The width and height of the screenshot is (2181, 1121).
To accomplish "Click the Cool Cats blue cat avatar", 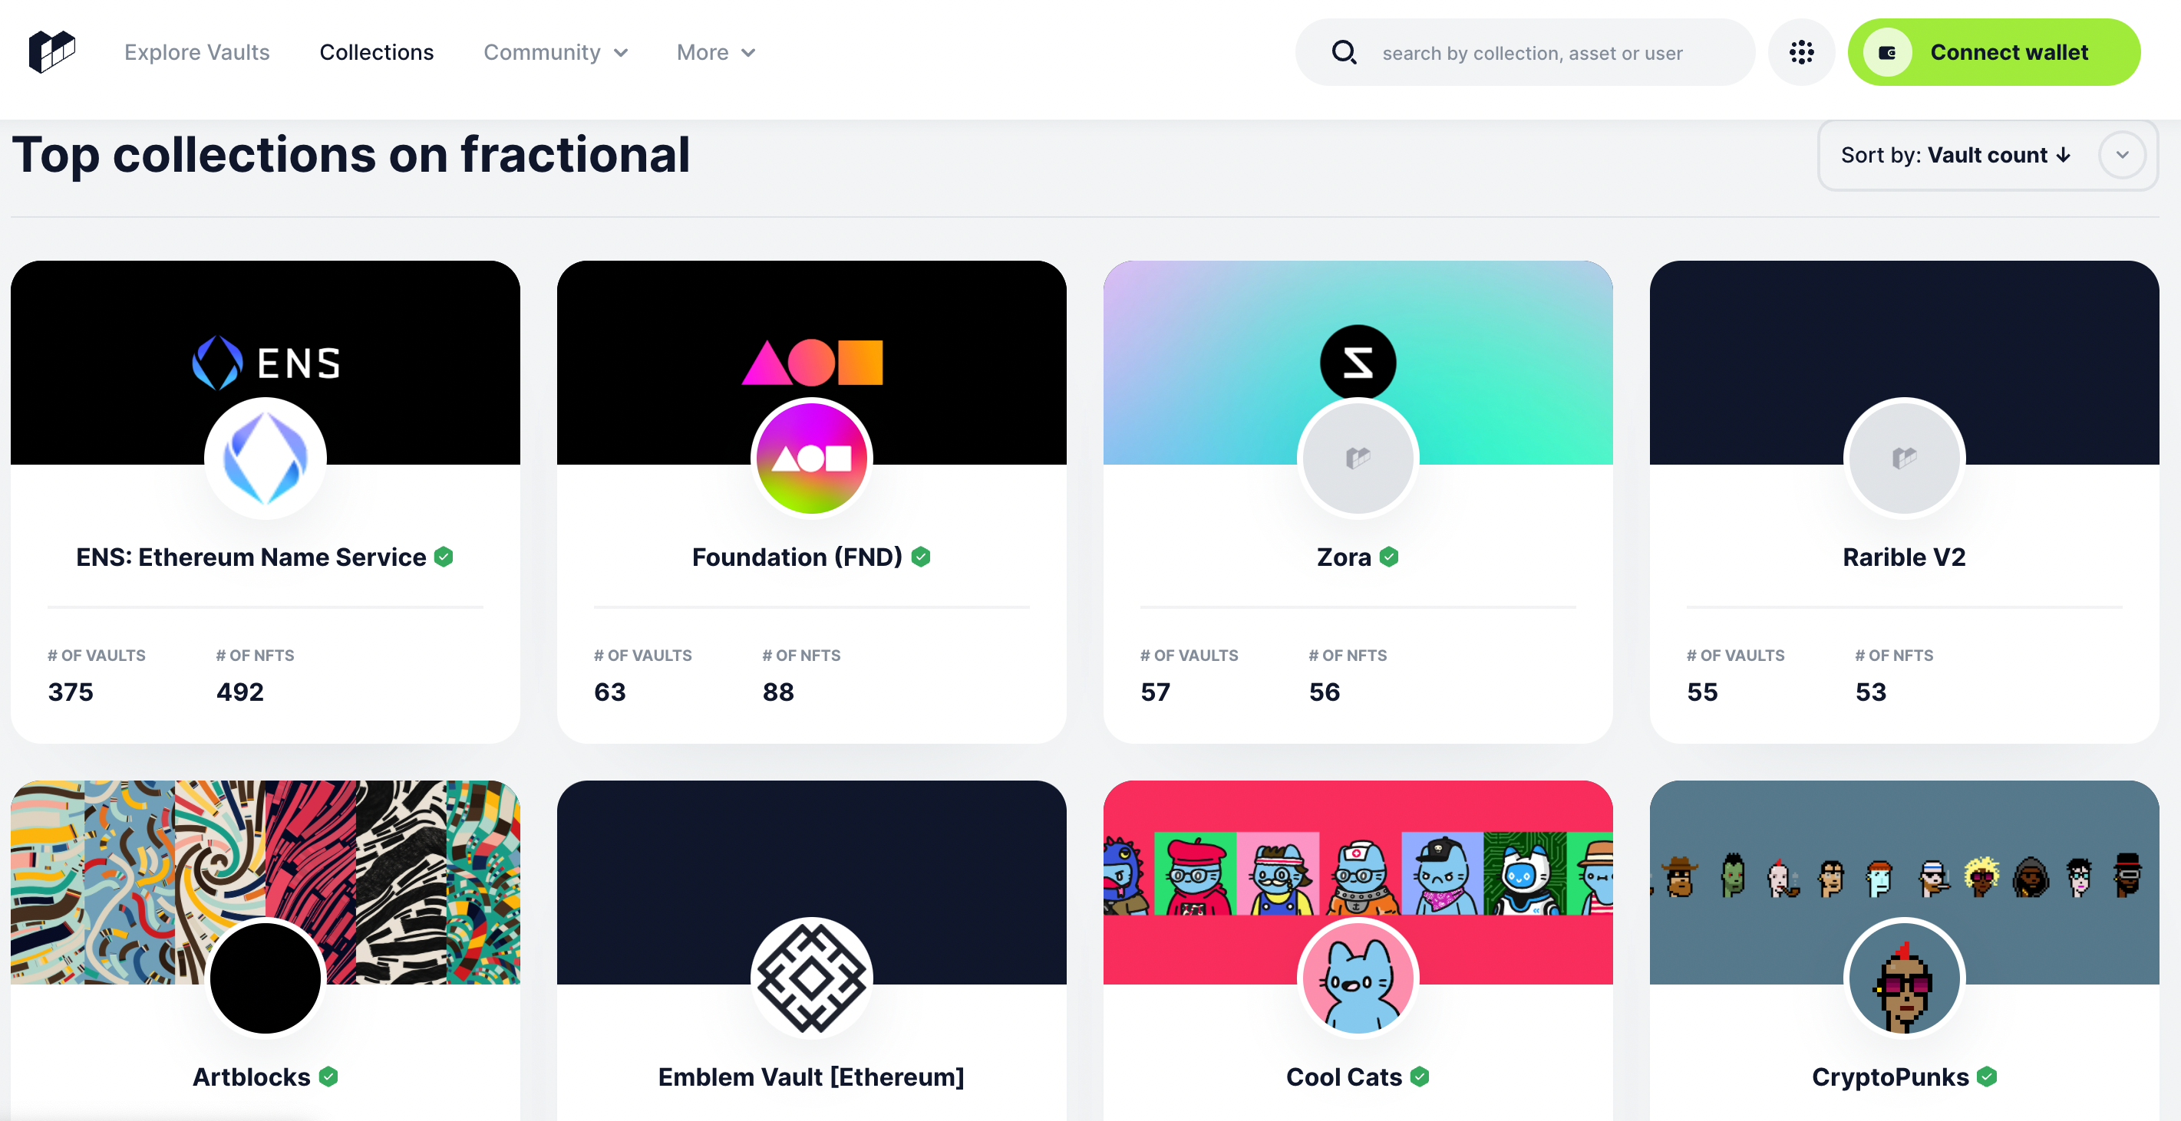I will click(x=1358, y=978).
